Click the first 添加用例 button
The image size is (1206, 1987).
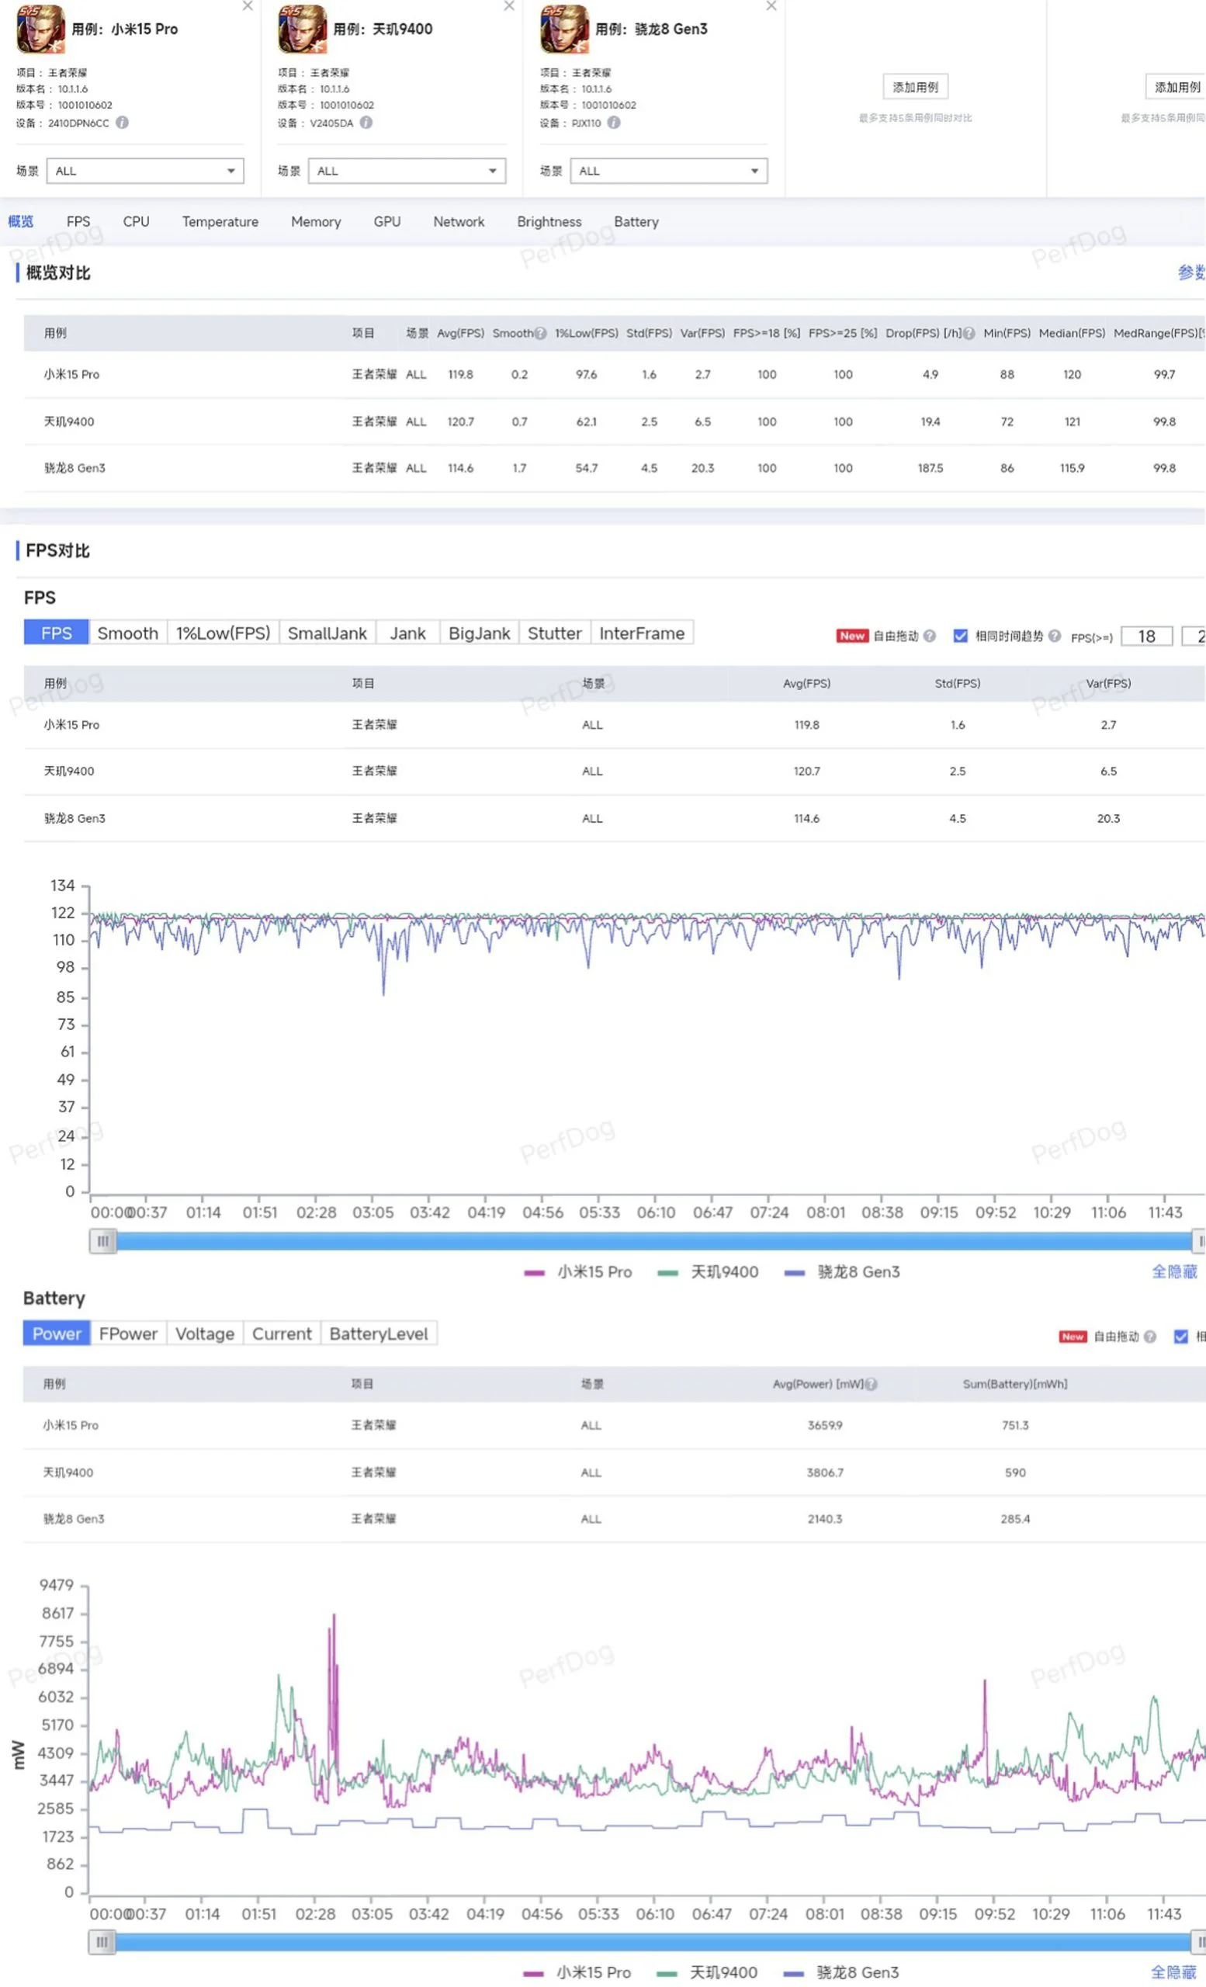(915, 87)
